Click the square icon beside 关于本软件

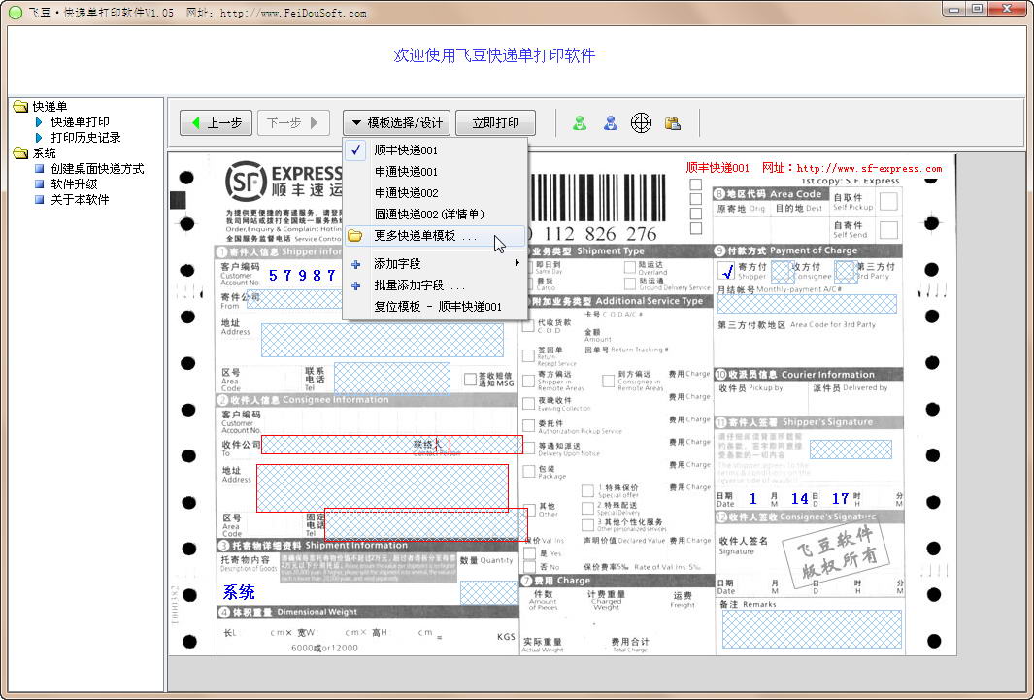click(40, 199)
